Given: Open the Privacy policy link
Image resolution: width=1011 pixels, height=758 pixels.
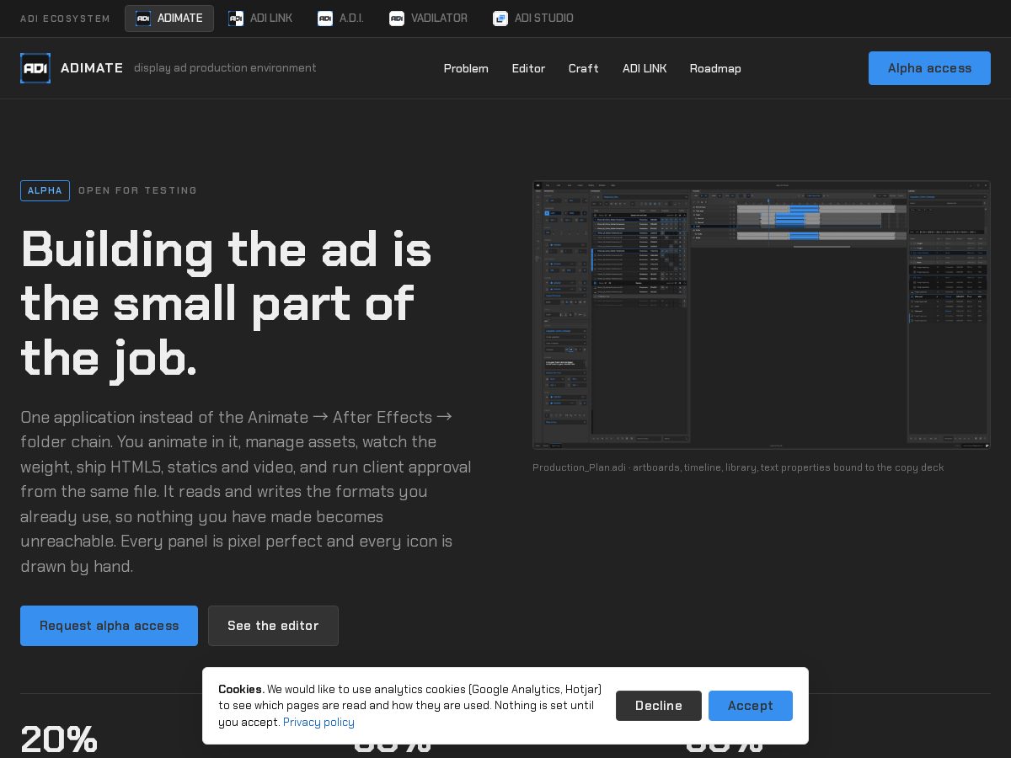Looking at the screenshot, I should [x=318, y=723].
